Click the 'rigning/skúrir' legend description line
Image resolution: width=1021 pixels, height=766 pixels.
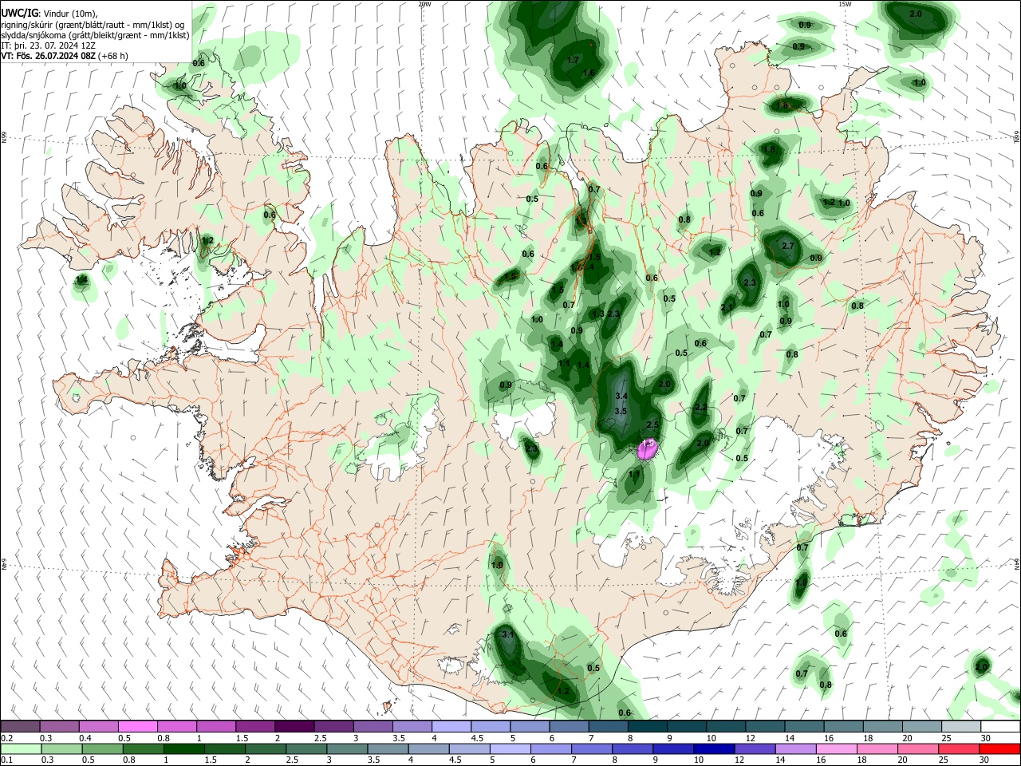click(x=93, y=25)
